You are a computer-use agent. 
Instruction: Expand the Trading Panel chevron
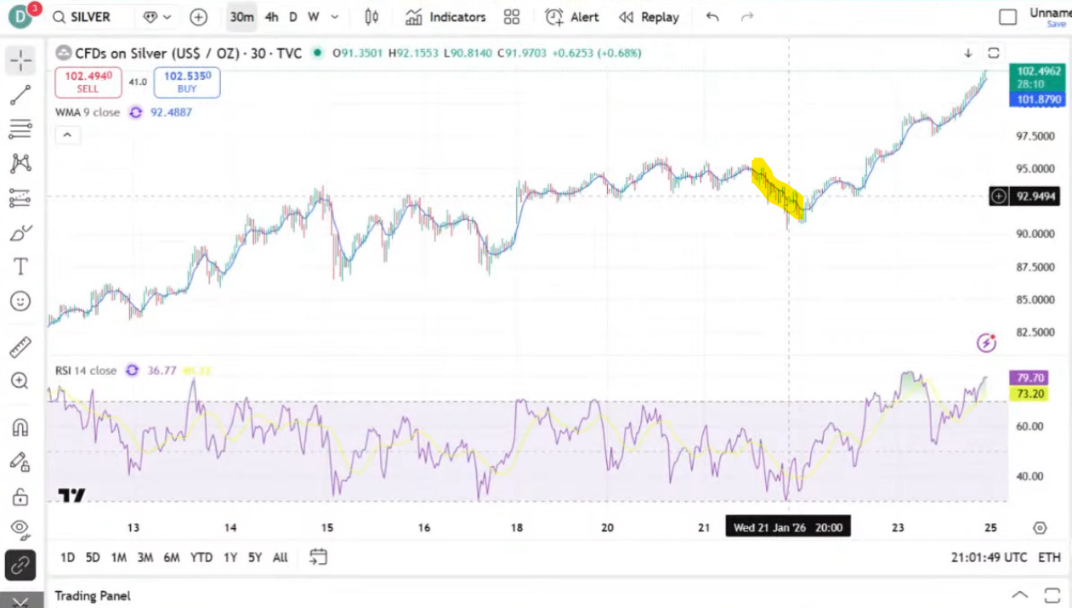click(x=1020, y=595)
